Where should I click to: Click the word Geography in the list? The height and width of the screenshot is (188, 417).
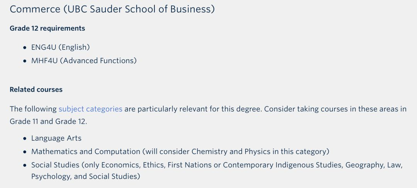365,165
